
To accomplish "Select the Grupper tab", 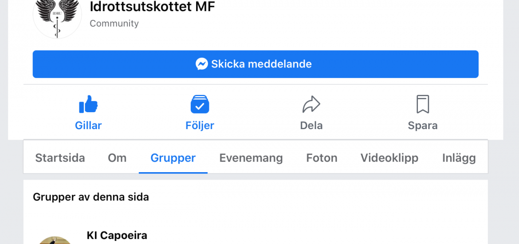I will [173, 158].
